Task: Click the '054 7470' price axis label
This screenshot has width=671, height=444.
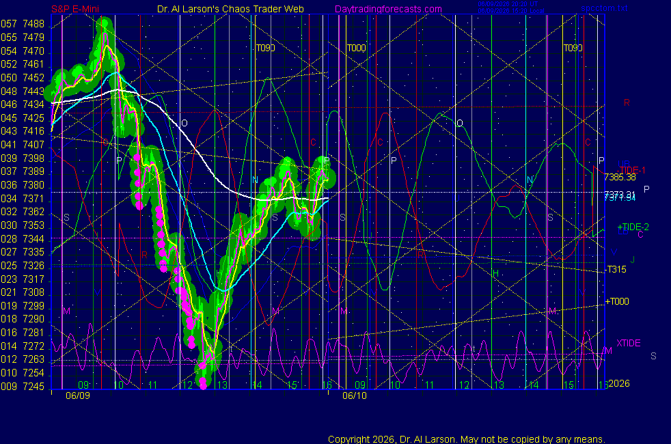Action: click(x=23, y=51)
